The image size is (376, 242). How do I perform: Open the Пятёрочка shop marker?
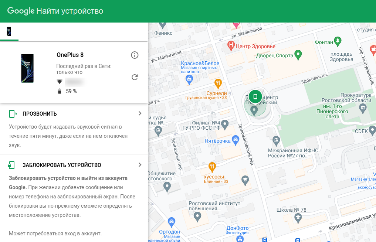pyautogui.click(x=236, y=140)
